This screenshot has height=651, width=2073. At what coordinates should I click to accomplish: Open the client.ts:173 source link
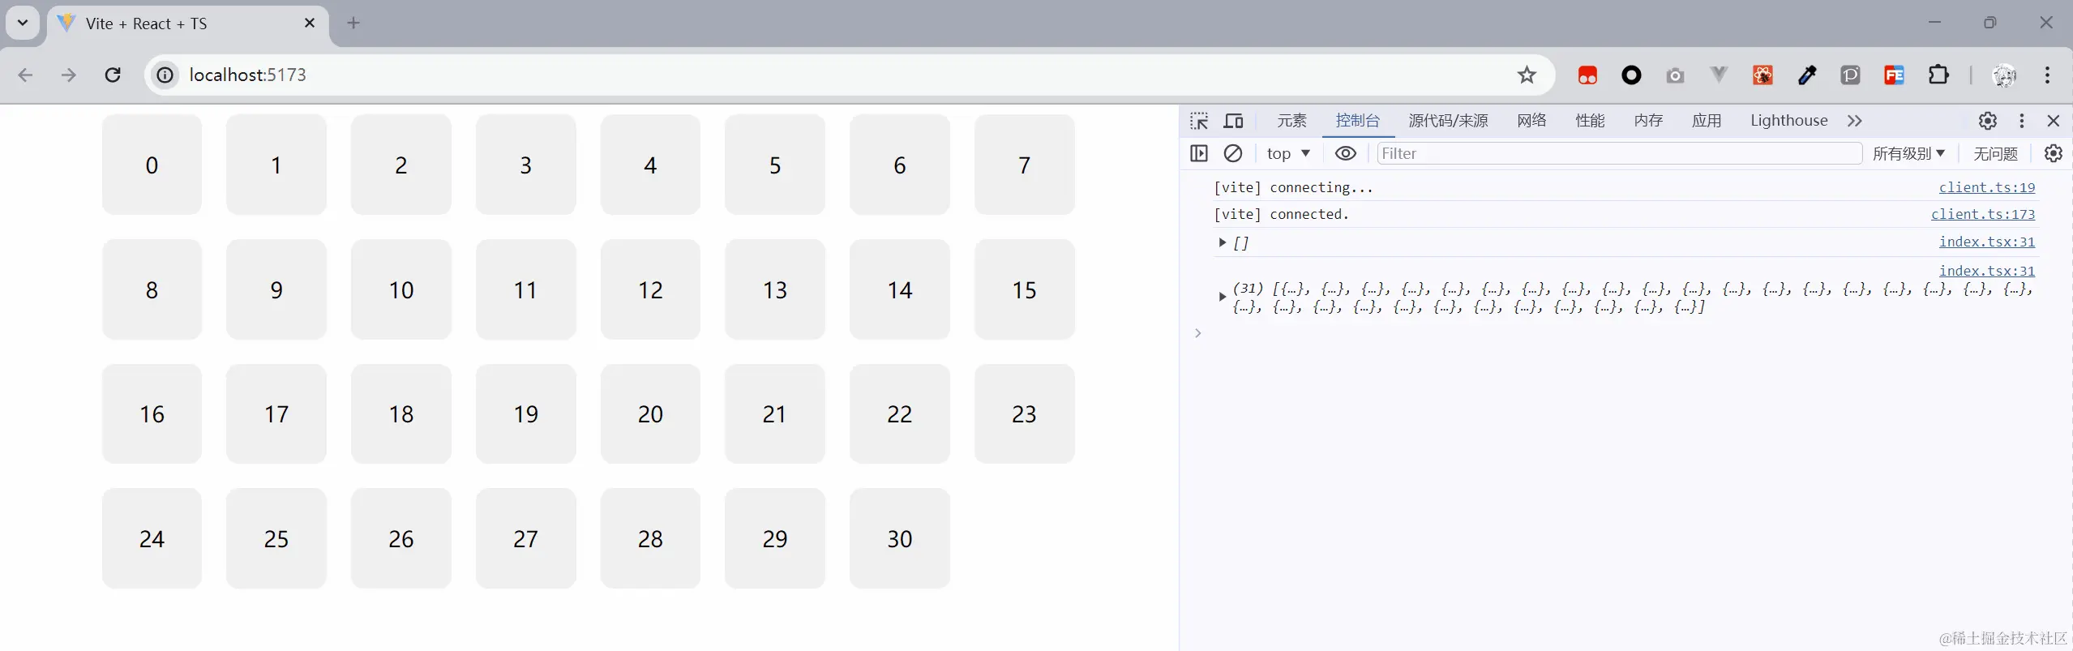click(x=1982, y=214)
